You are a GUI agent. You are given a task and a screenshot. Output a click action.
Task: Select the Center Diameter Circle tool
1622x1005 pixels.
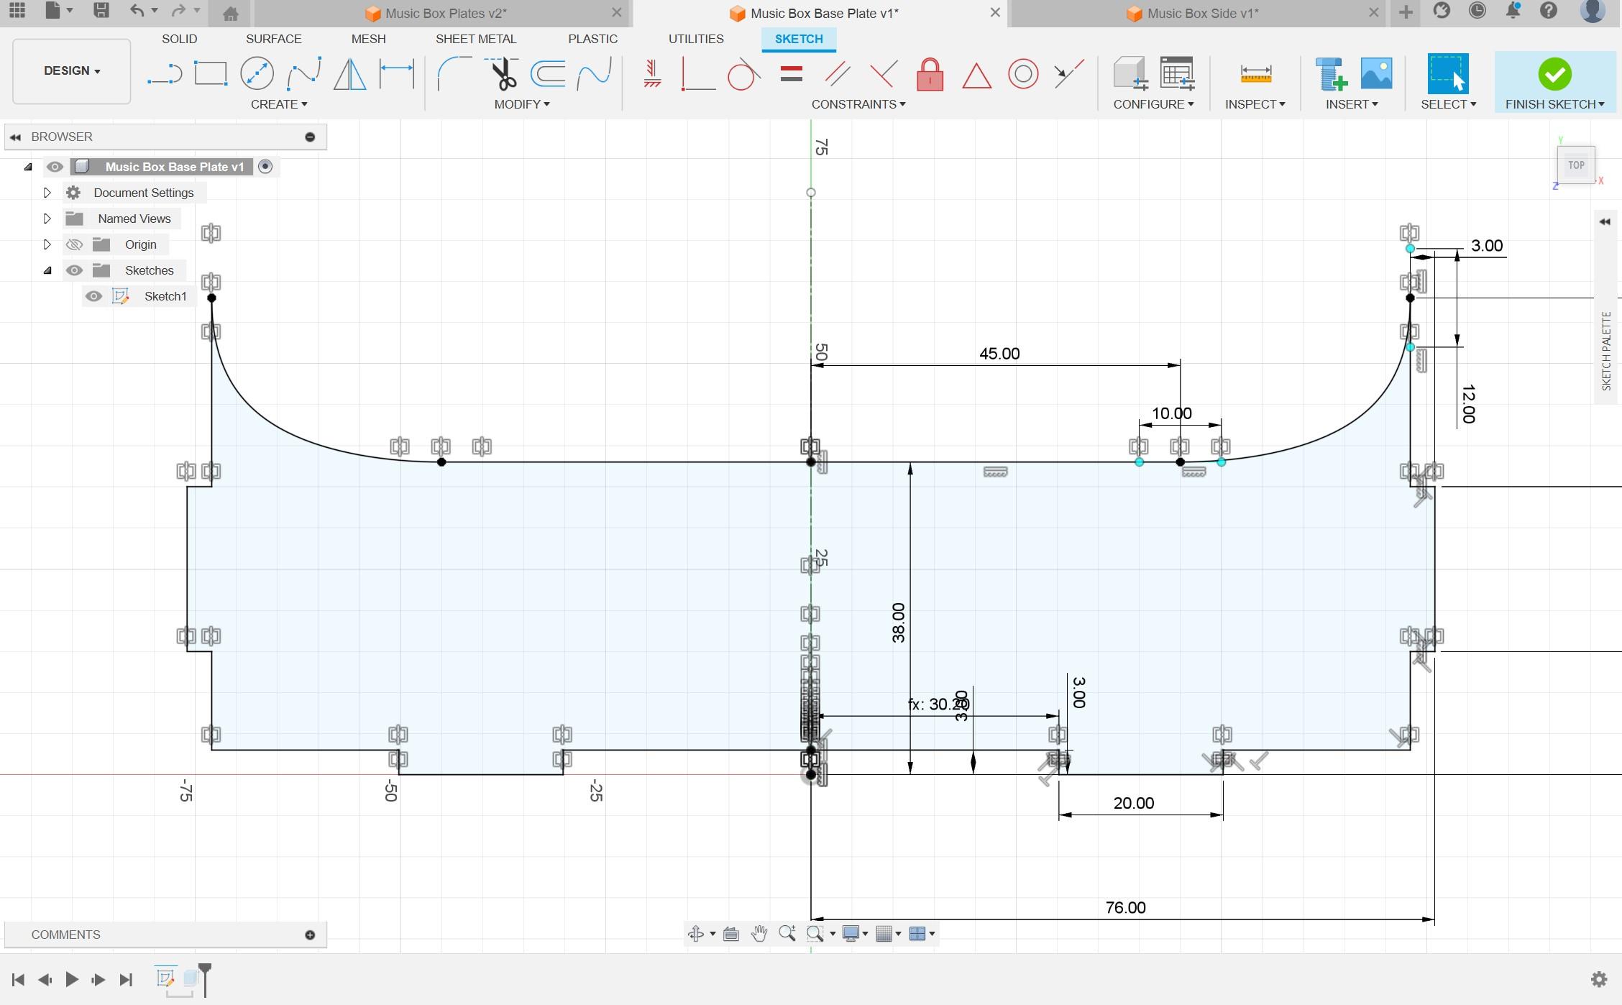pyautogui.click(x=257, y=74)
